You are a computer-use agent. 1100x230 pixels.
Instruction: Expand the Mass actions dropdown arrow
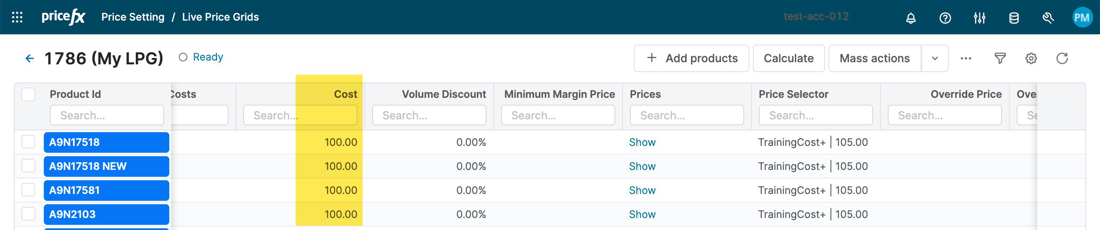click(x=935, y=58)
